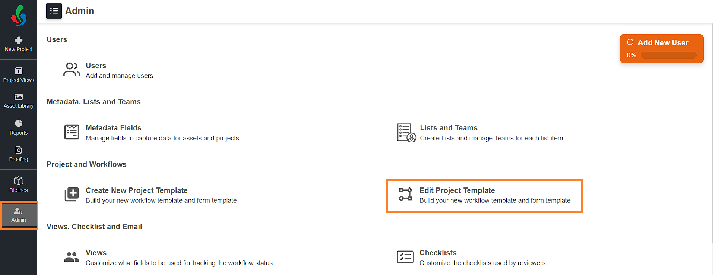Viewport: 713px width, 275px height.
Task: Click the Views people icon
Action: (72, 257)
